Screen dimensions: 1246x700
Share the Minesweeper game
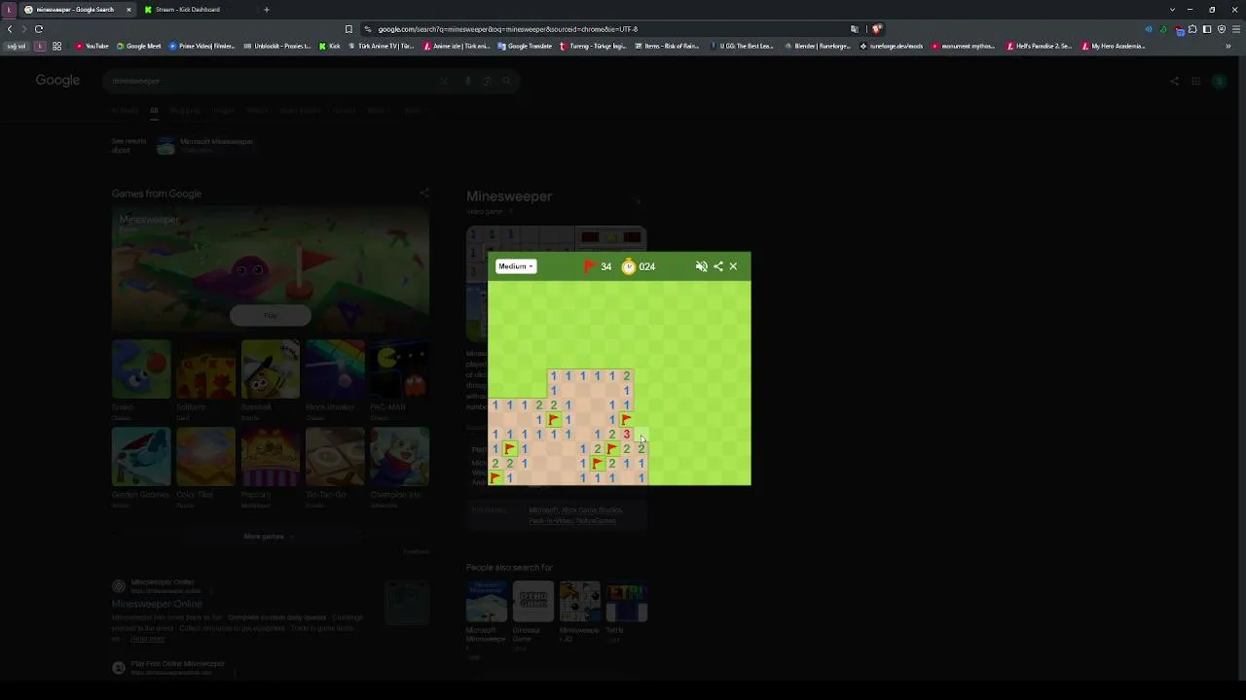pos(718,266)
